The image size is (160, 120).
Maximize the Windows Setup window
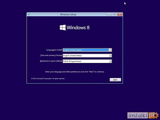tap(114, 14)
